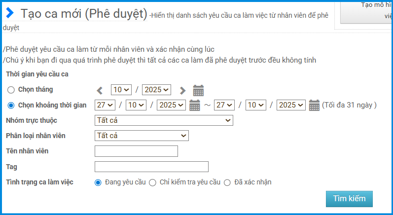Click into the Tag input field
Image resolution: width=393 pixels, height=215 pixels.
[151, 167]
